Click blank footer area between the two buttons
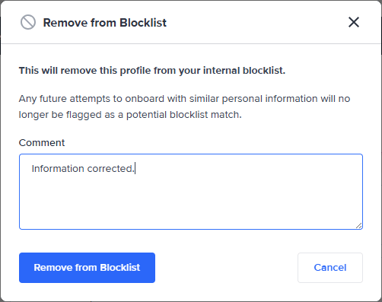The height and width of the screenshot is (302, 382). click(226, 268)
